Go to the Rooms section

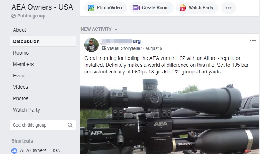[21, 53]
